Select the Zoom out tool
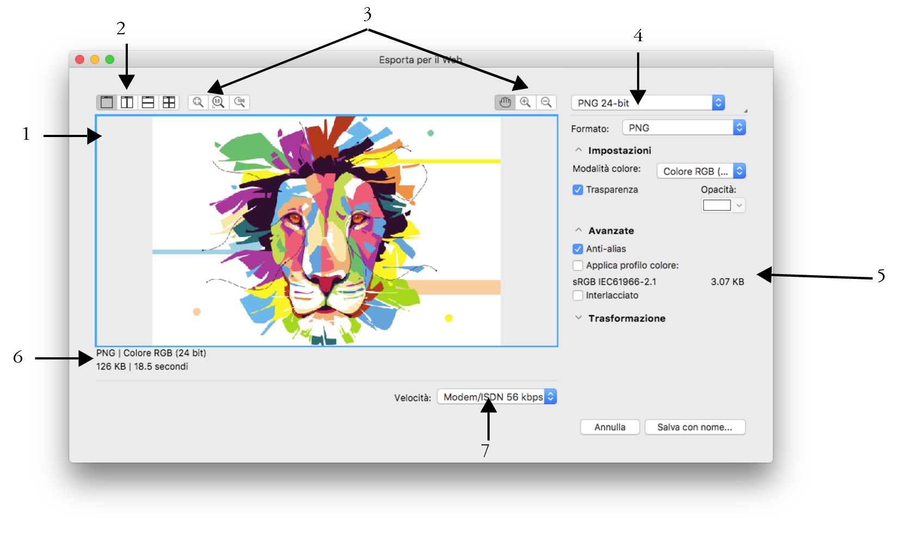The image size is (902, 540). [x=546, y=102]
